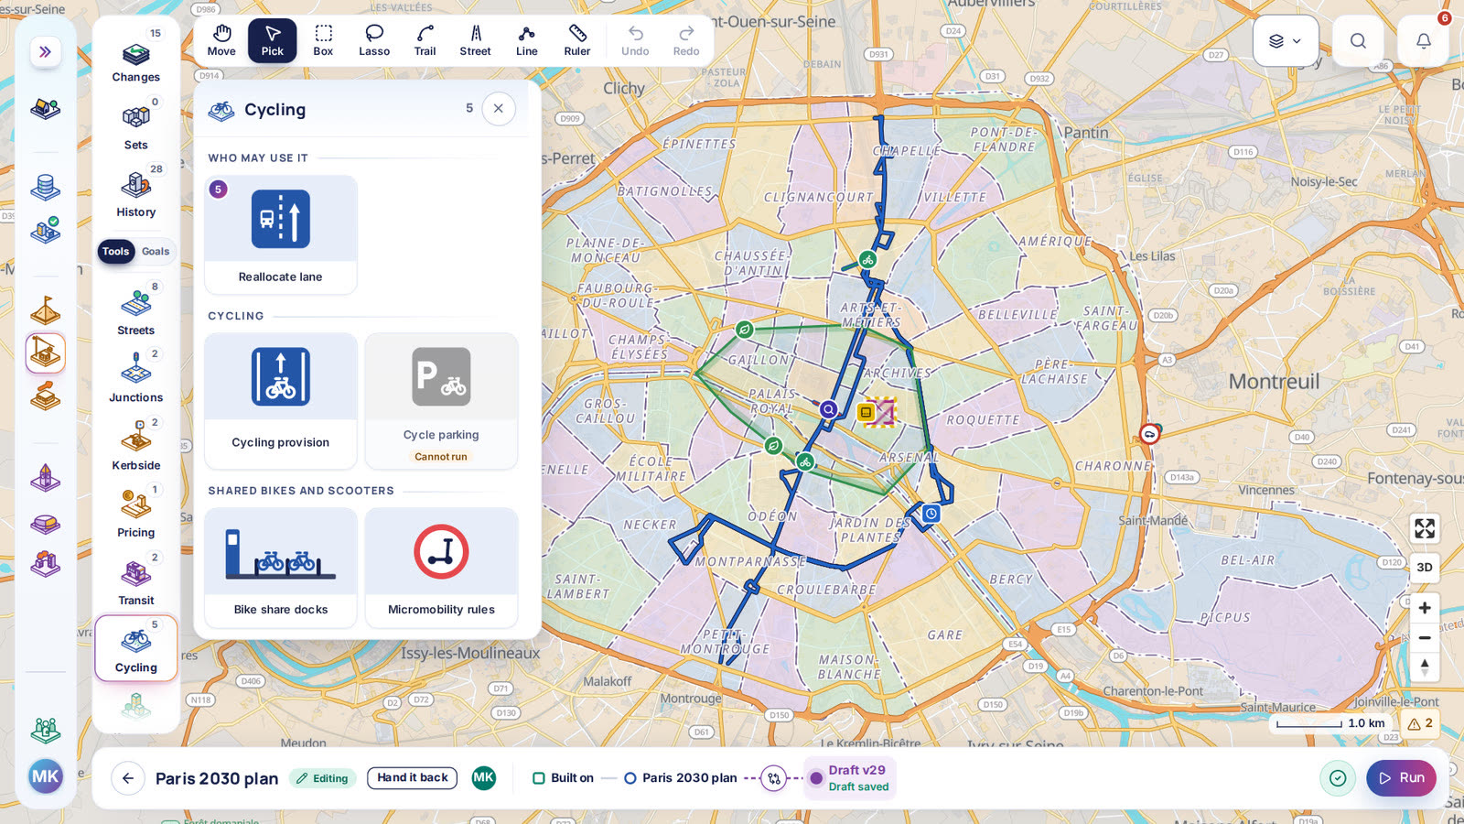The image size is (1464, 824).
Task: Switch to the Goals tab
Action: [156, 252]
